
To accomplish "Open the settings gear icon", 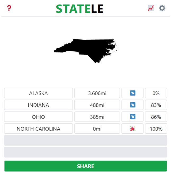I will pyautogui.click(x=162, y=8).
